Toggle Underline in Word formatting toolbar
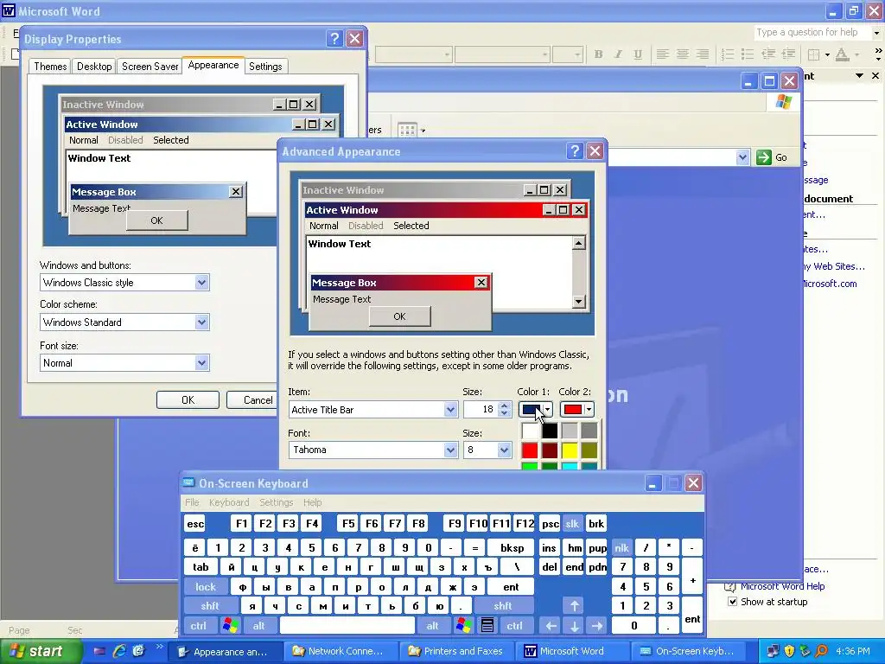Viewport: 885px width, 664px height. [x=638, y=54]
